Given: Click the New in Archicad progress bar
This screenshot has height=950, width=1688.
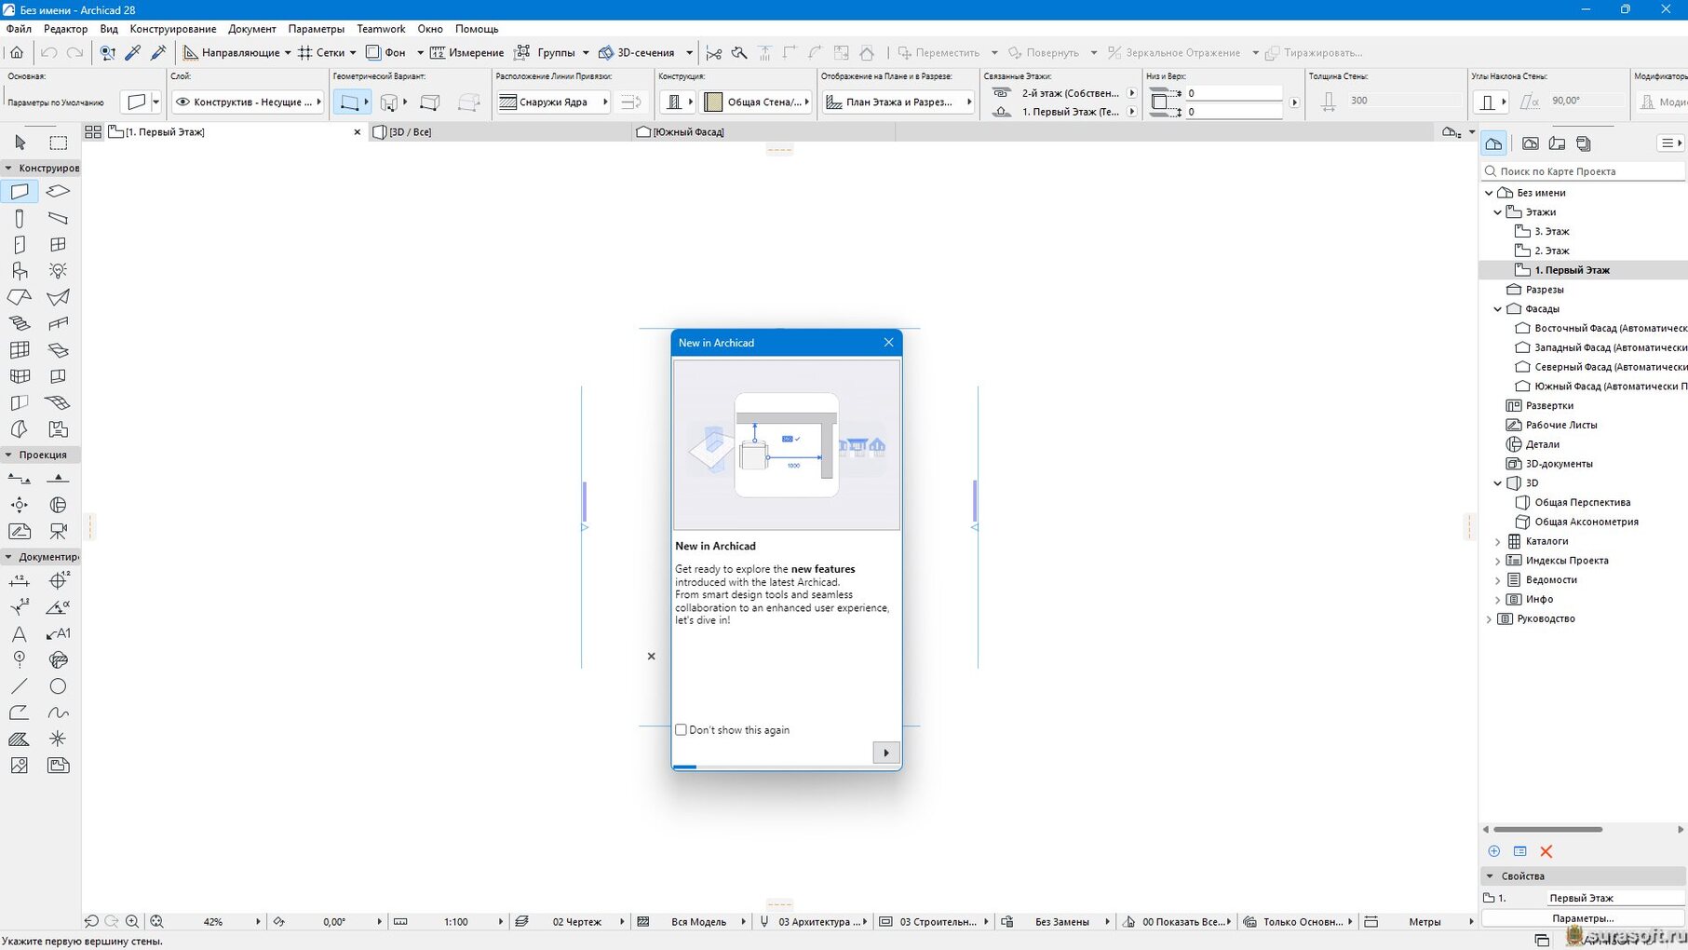Looking at the screenshot, I should pos(786,767).
